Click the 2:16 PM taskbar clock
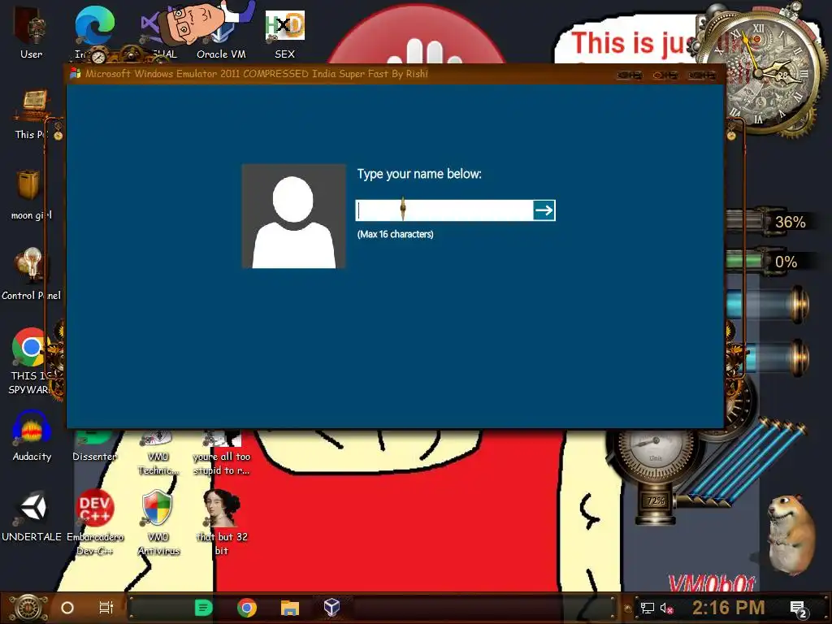The width and height of the screenshot is (832, 624). [x=729, y=608]
